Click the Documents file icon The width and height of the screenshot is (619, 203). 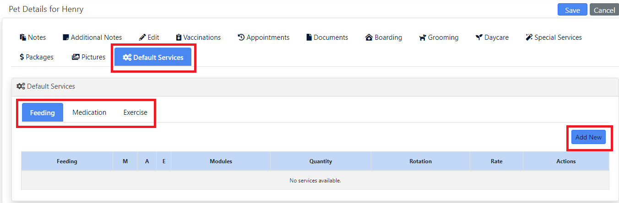309,37
